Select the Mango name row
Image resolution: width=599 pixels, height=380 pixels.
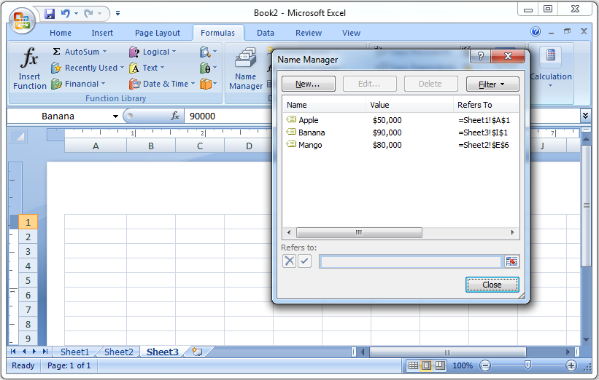pyautogui.click(x=401, y=145)
